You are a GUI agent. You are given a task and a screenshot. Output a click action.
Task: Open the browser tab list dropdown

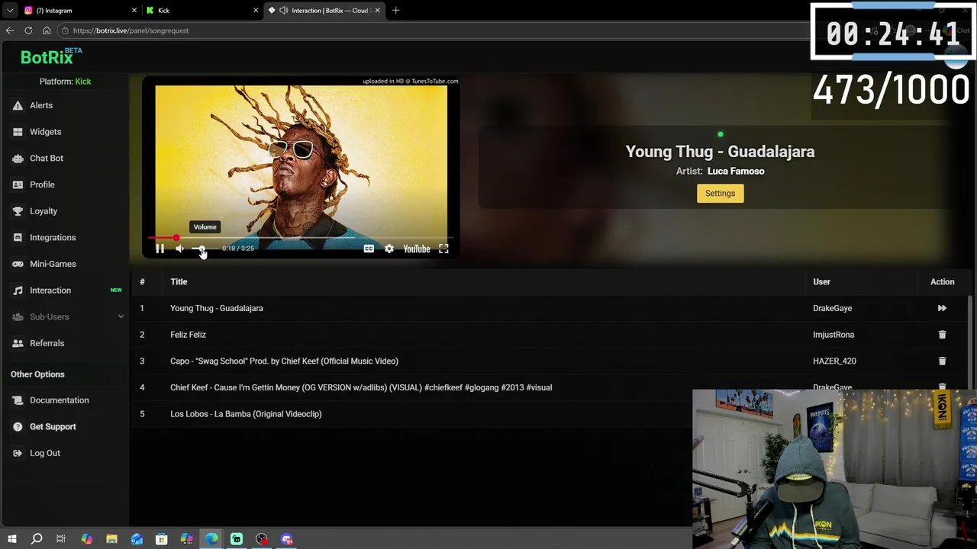point(9,11)
